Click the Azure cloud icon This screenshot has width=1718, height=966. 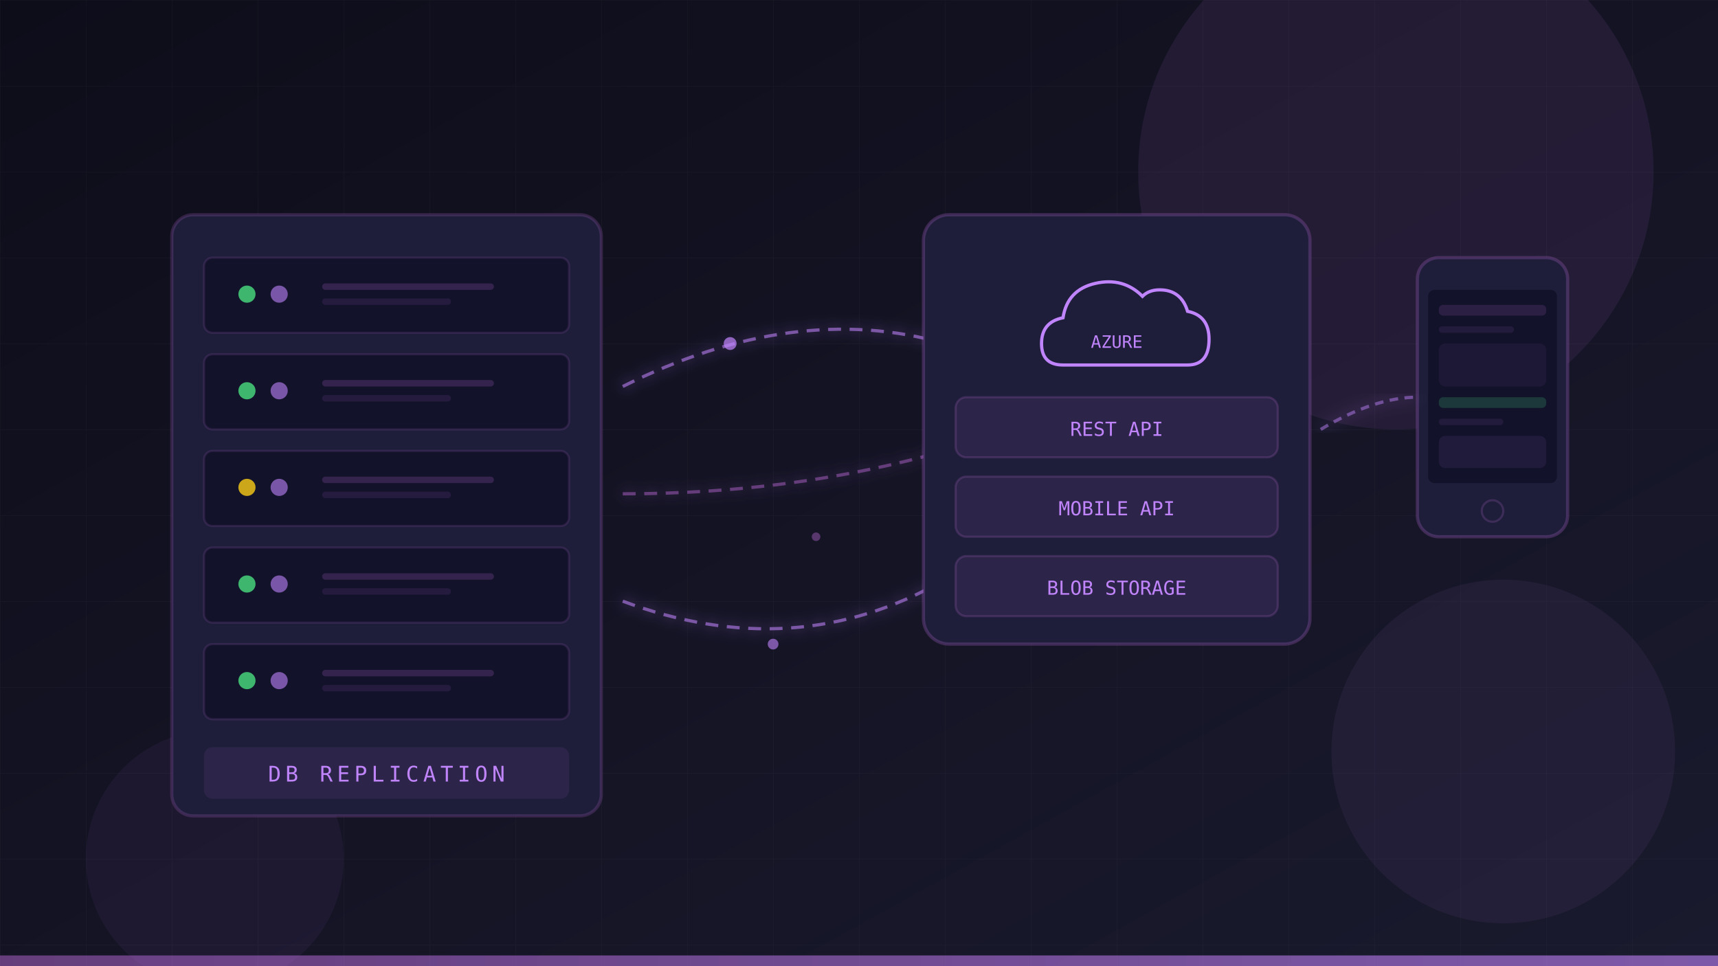point(1125,324)
